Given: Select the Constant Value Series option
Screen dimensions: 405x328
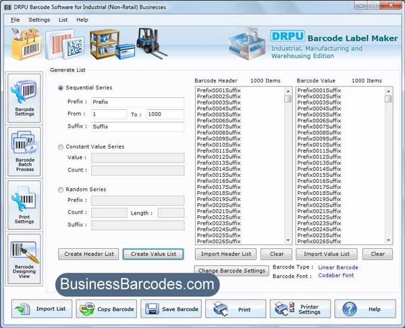Looking at the screenshot, I should click(61, 147).
